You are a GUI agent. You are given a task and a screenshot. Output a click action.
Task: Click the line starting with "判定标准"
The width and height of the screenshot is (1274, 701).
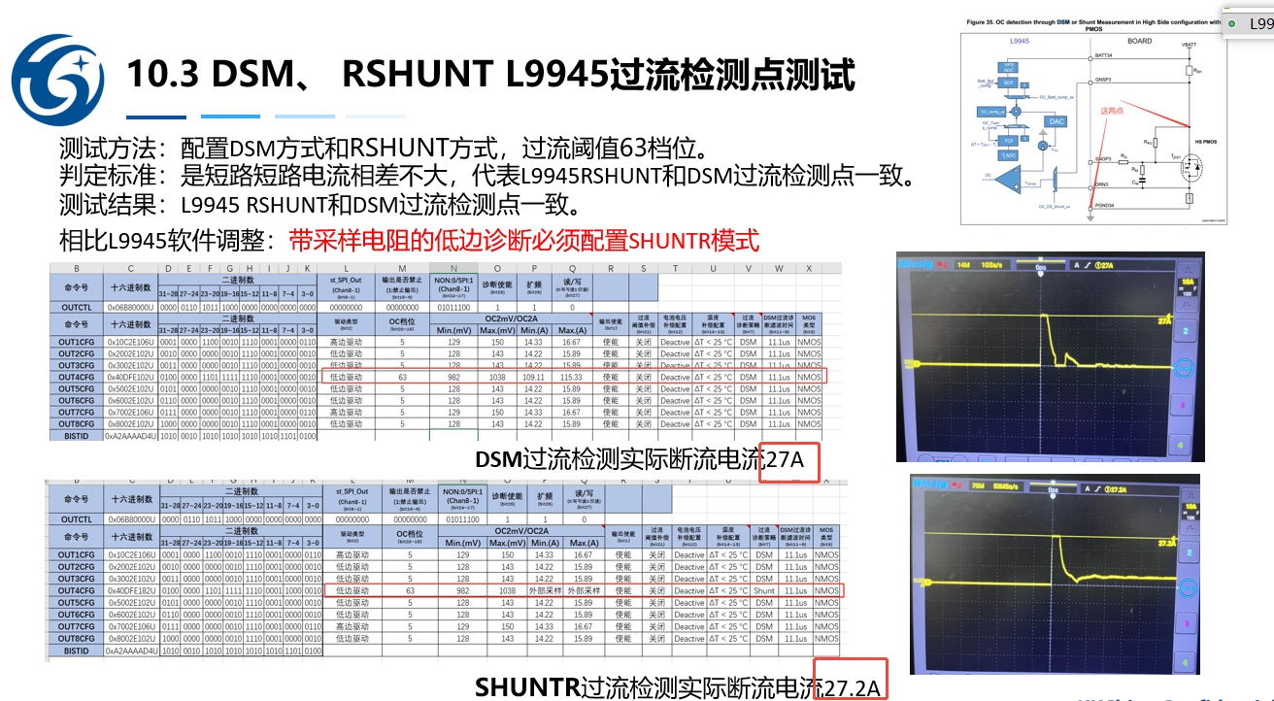coord(486,177)
